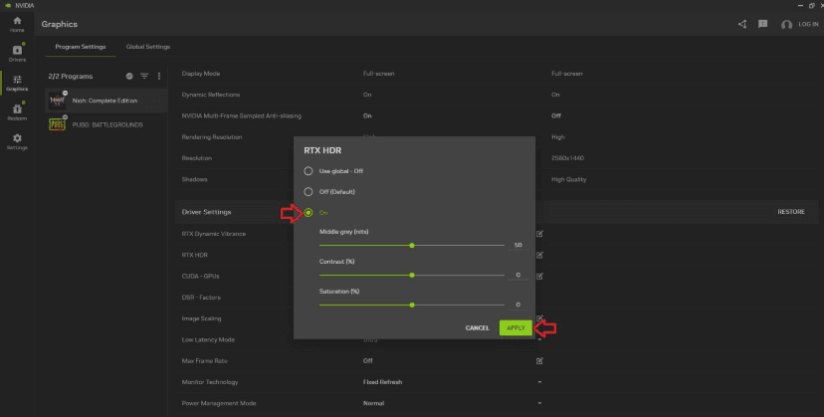Click the Nioh game thumbnail
Viewport: 824px width, 417px height.
[57, 101]
